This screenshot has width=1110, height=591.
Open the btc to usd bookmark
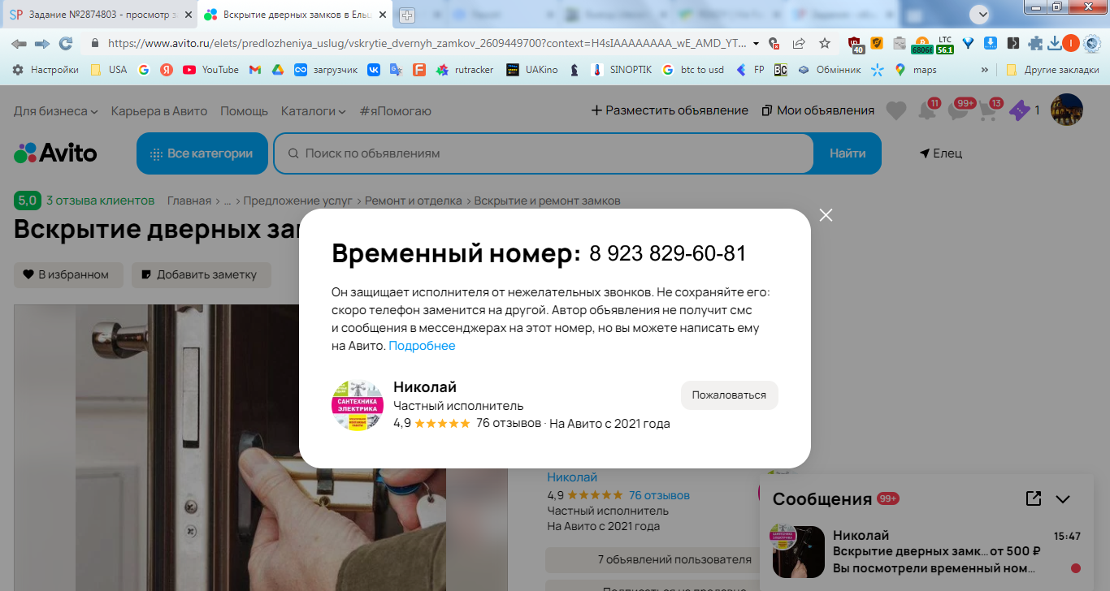693,70
